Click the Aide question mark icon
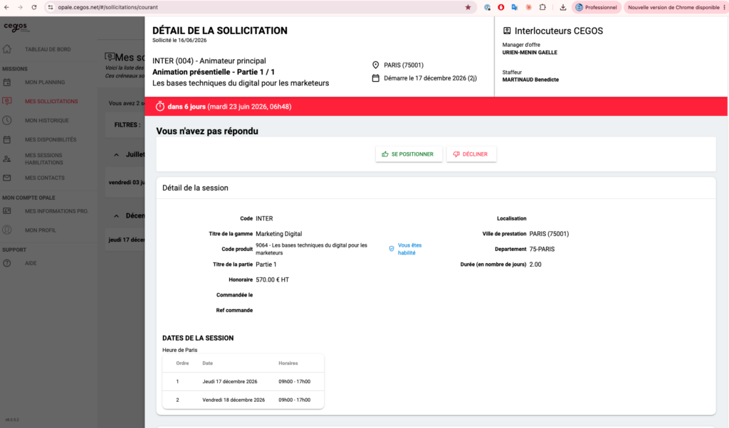The height and width of the screenshot is (428, 729). (7, 263)
